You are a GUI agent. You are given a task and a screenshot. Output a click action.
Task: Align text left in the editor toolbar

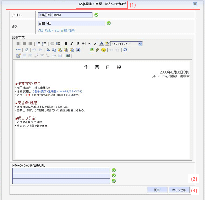point(18,44)
